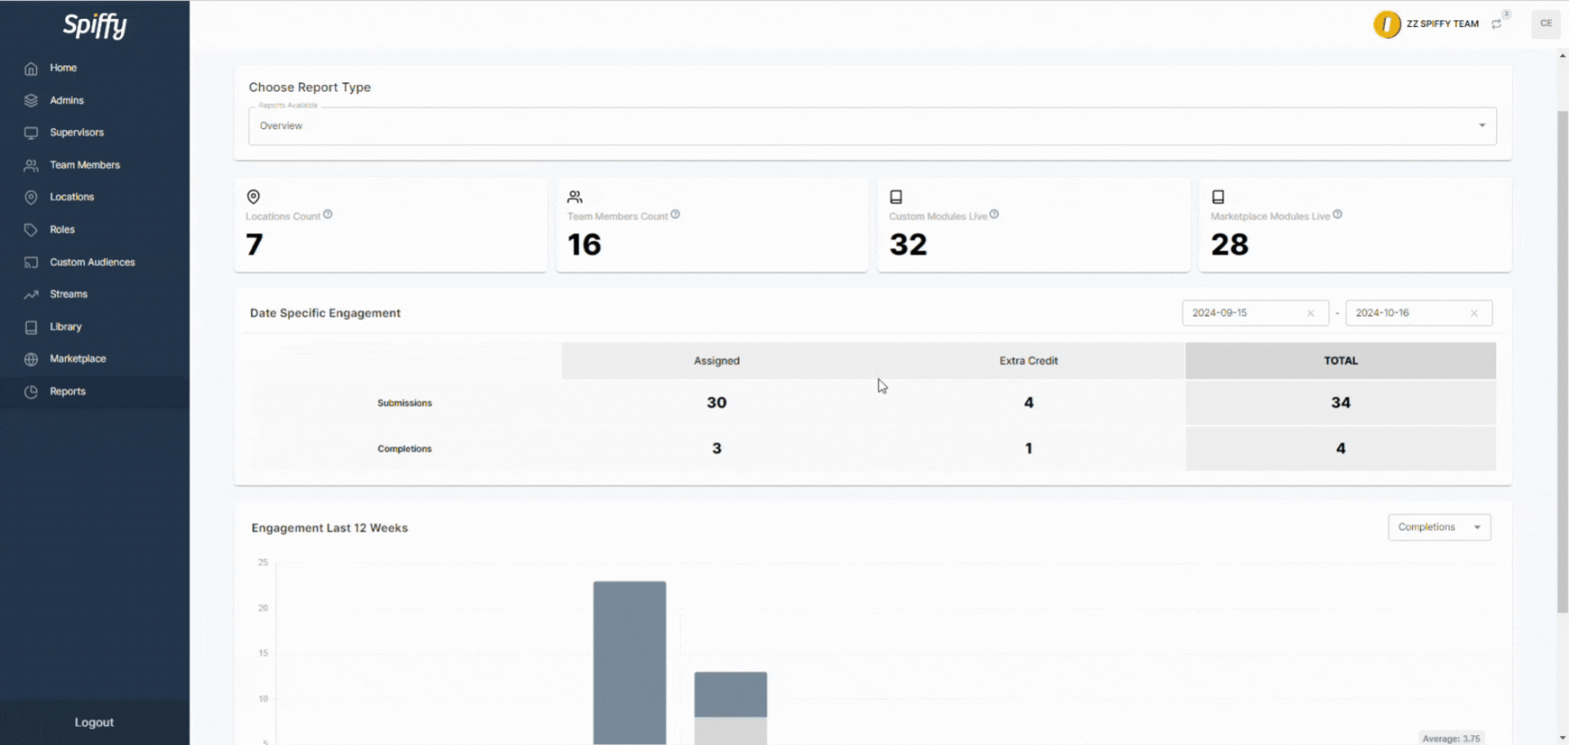Click info icon next to Locations Count
The height and width of the screenshot is (745, 1569).
[x=328, y=215]
